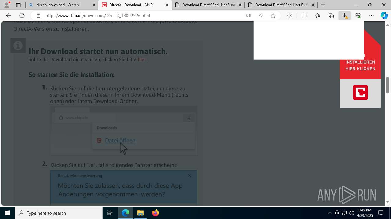Viewport: 391px width, 219px height.
Task: Close the 'Download DirectX End-User Runt' tab
Action: click(313, 5)
